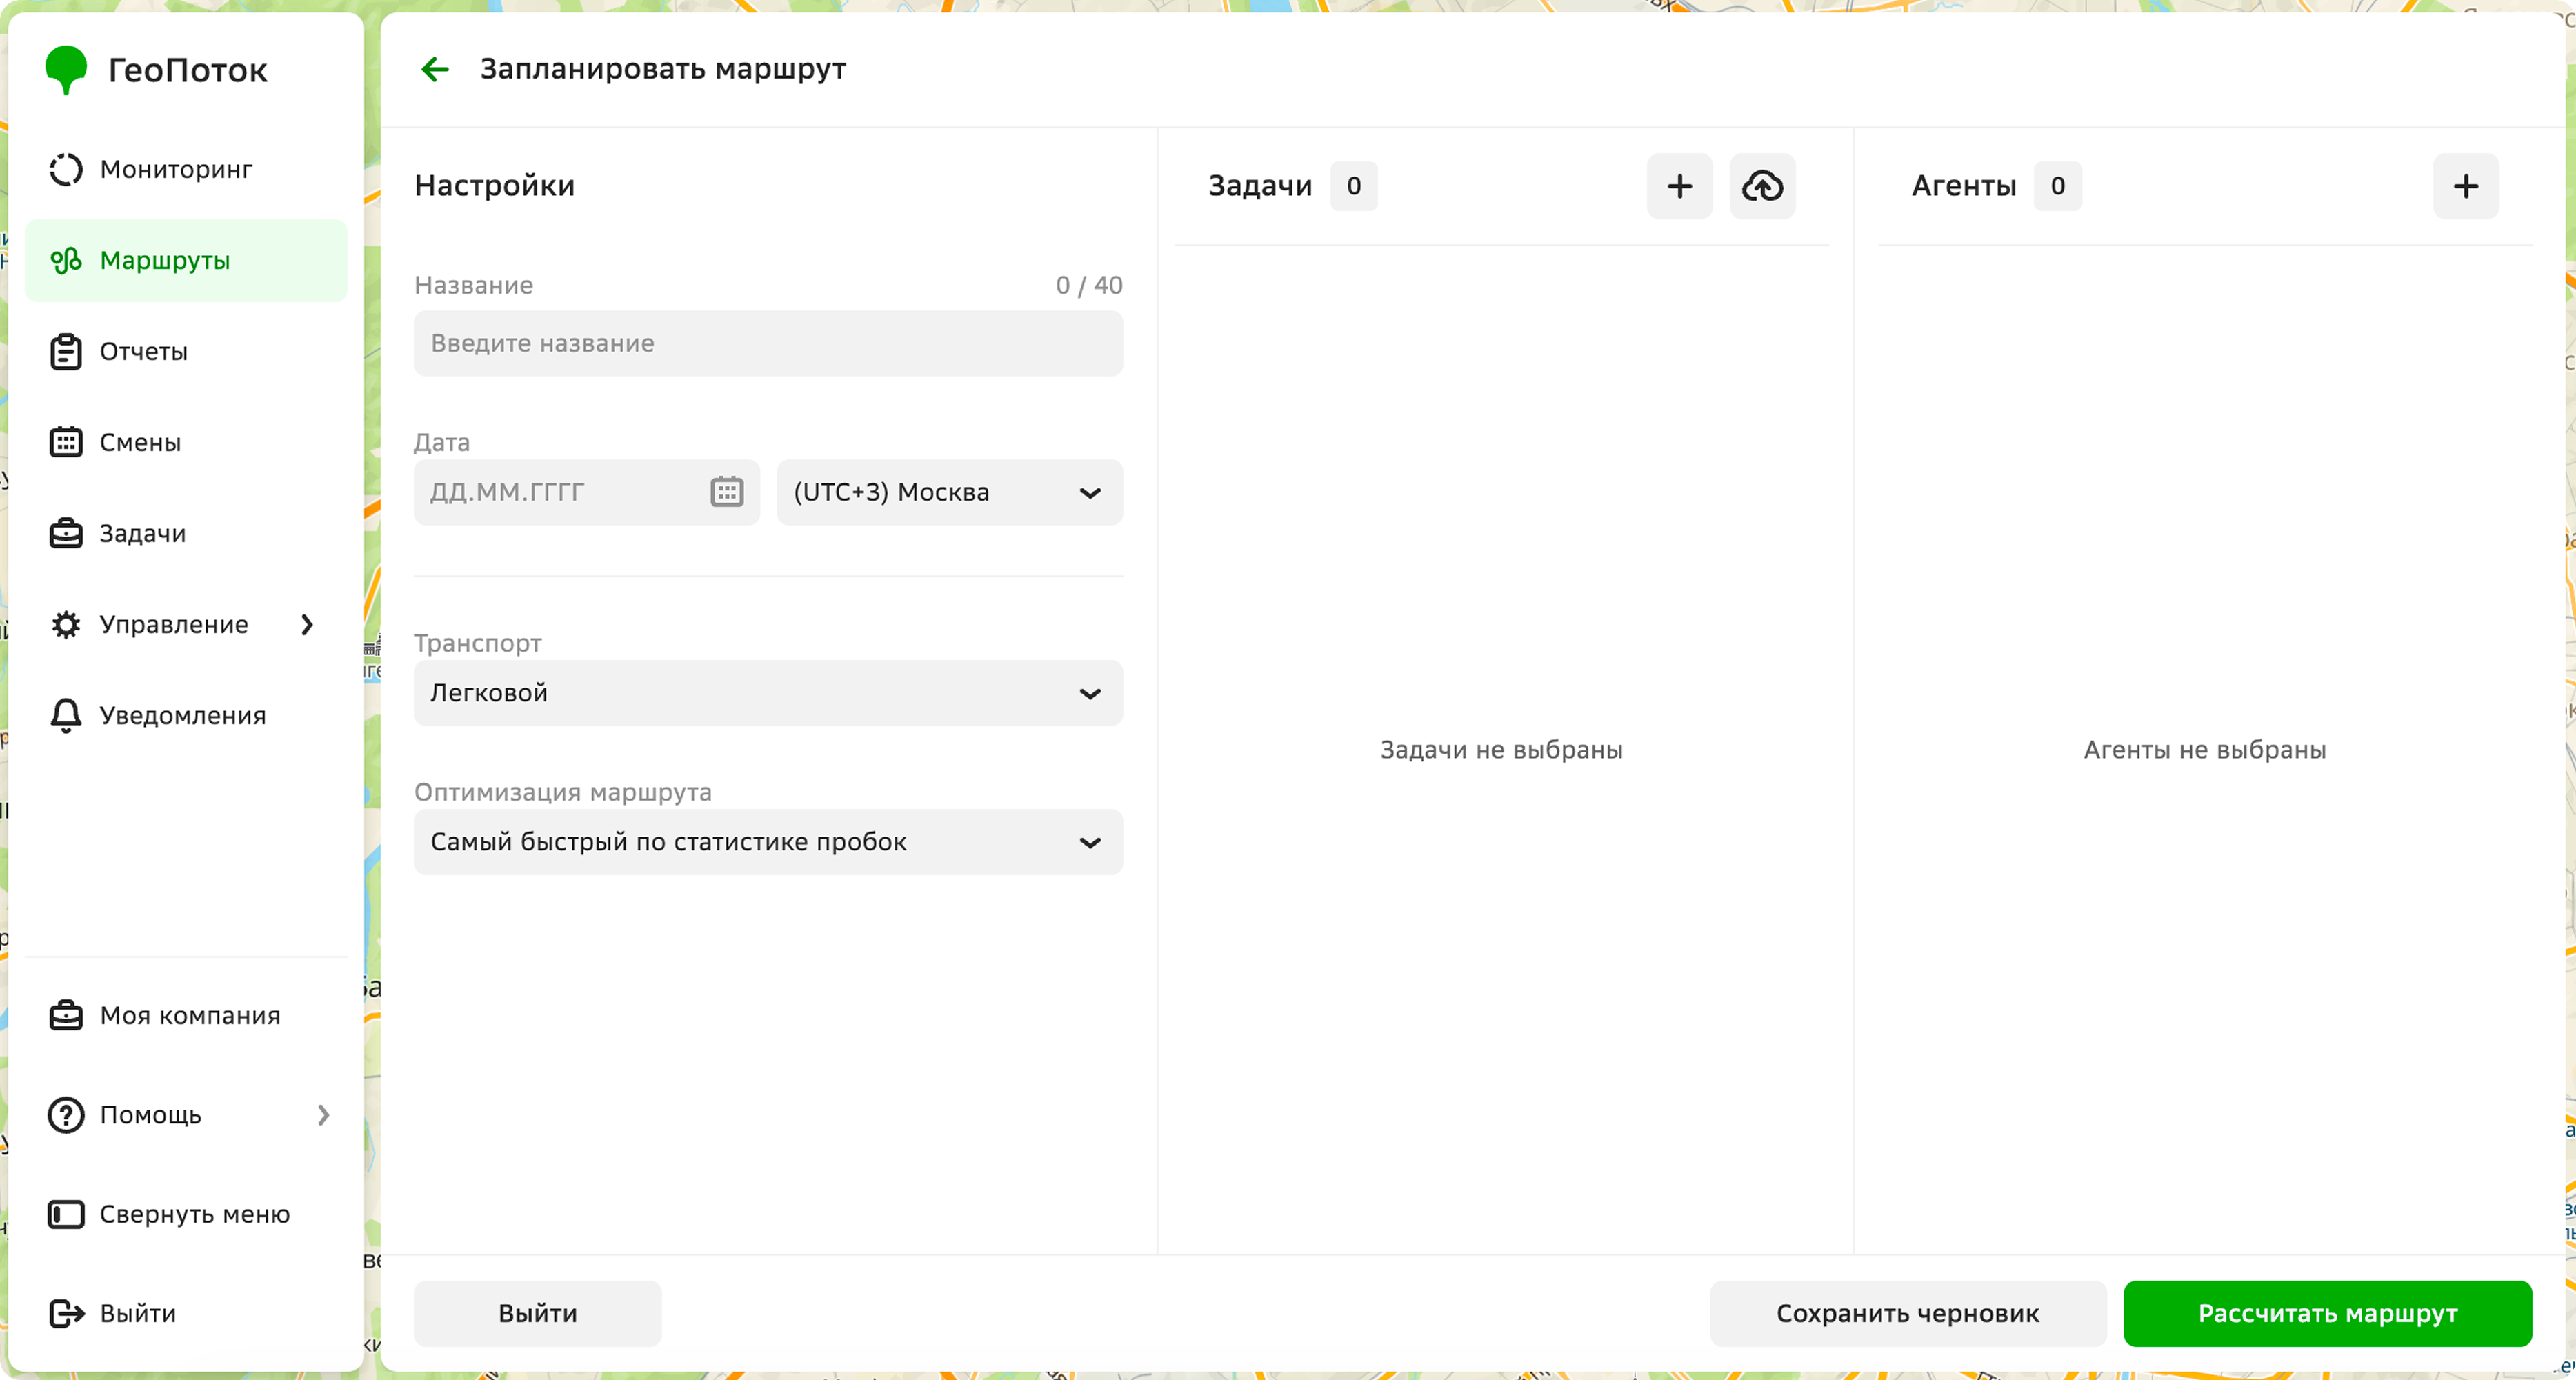Click the ГеоПоток logo
2576x1380 pixels.
157,70
